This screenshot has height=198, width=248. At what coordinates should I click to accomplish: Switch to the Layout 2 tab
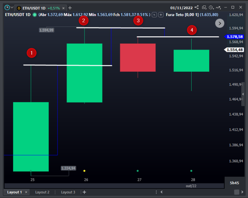point(42,192)
